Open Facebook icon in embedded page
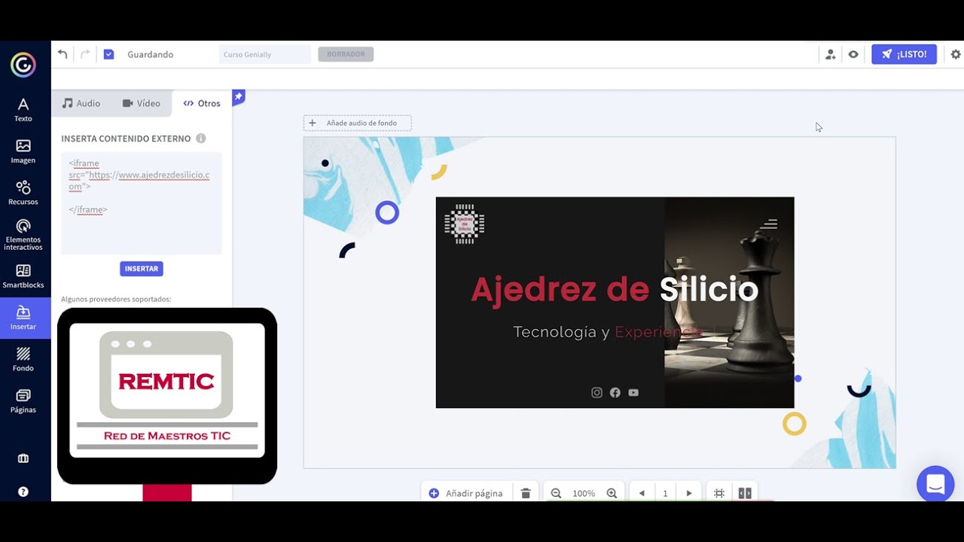The image size is (964, 542). click(615, 392)
